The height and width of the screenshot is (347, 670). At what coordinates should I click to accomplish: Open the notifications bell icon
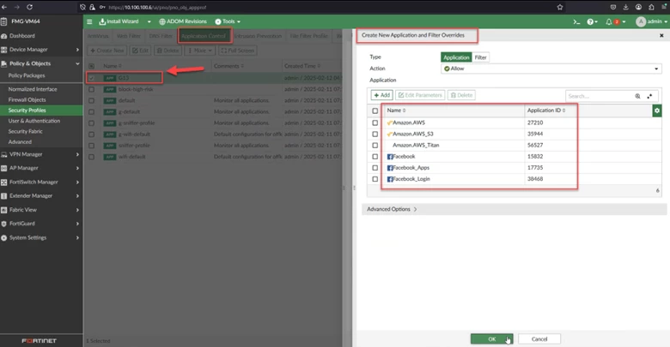[609, 21]
